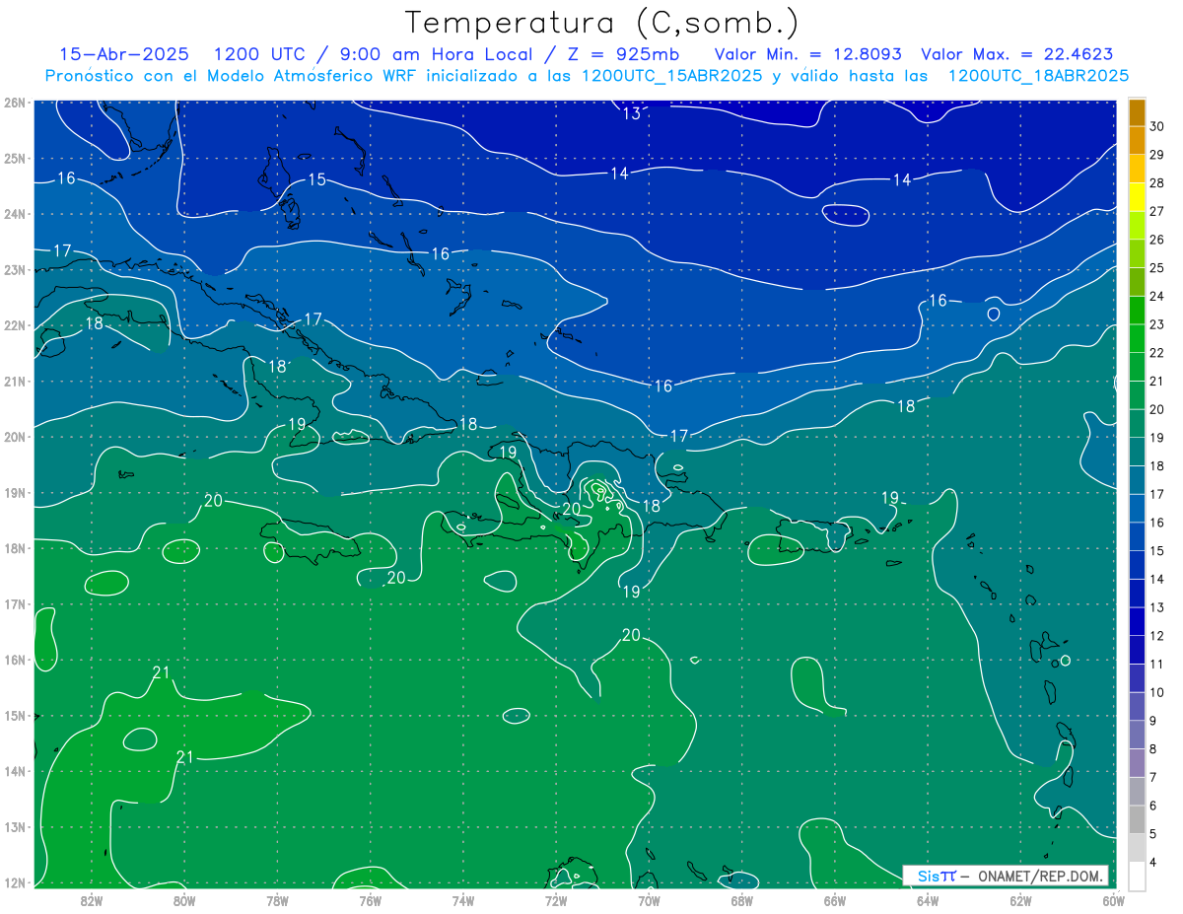Pick the legend swatch between 11 and 12

pyautogui.click(x=1137, y=650)
